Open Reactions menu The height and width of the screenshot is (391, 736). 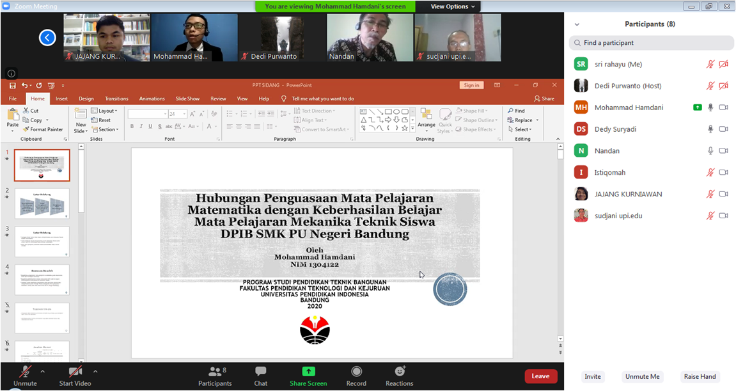400,376
